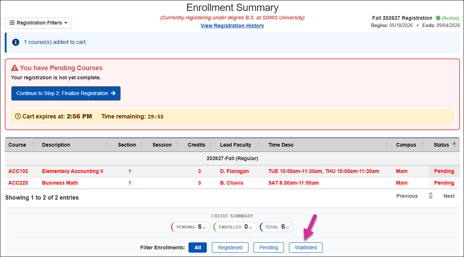Click Pending status for ACC102
Viewport: 464px width, 257px height.
point(444,171)
